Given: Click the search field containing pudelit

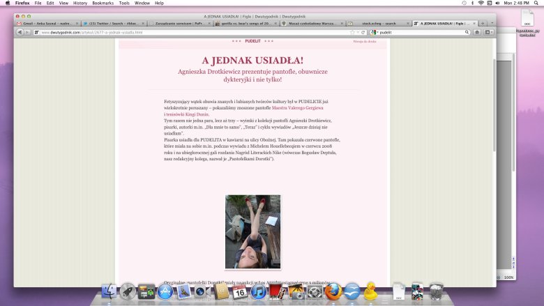Looking at the screenshot, I should click(x=421, y=32).
